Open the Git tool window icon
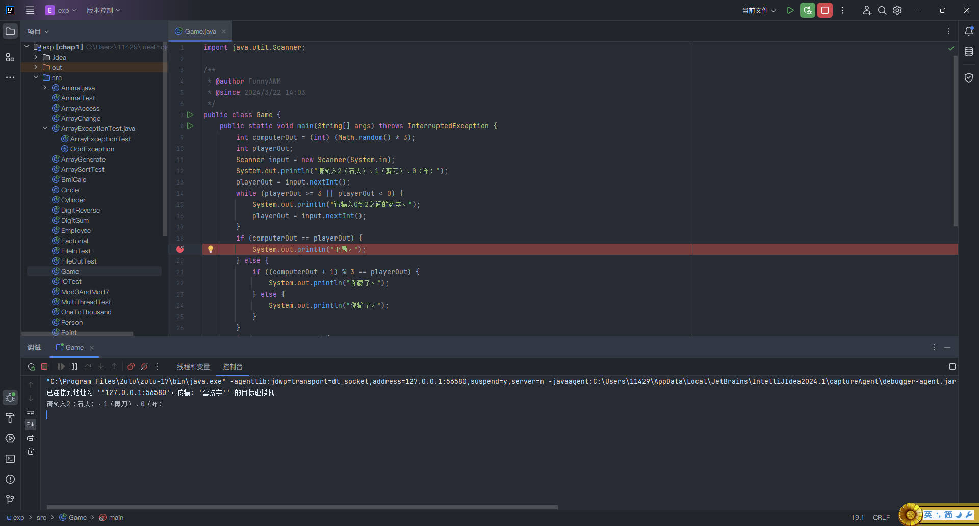Image resolution: width=979 pixels, height=526 pixels. (x=10, y=499)
